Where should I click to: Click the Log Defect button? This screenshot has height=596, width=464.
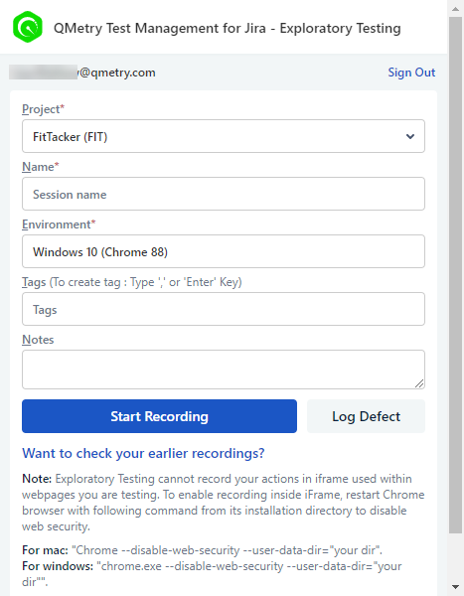point(366,416)
